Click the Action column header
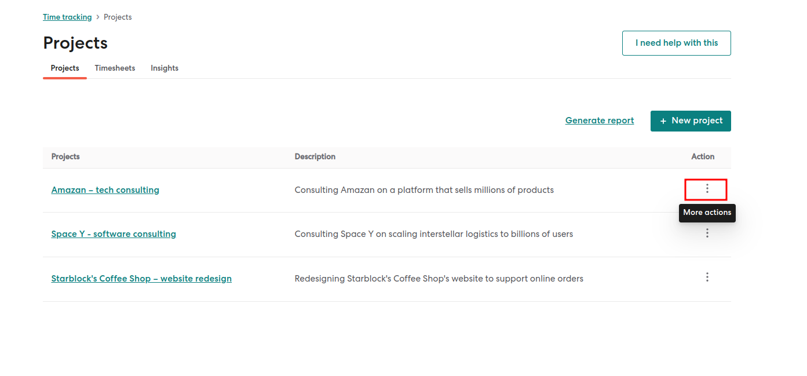The width and height of the screenshot is (807, 376). tap(702, 157)
